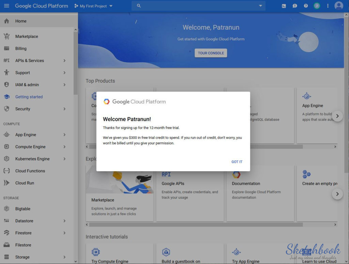Click the Firestore waves icon
Screen dimensions: 349x264
click(x=7, y=233)
